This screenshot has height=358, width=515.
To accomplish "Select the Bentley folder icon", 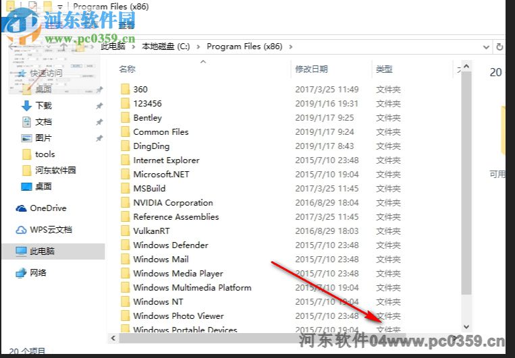I will point(125,117).
